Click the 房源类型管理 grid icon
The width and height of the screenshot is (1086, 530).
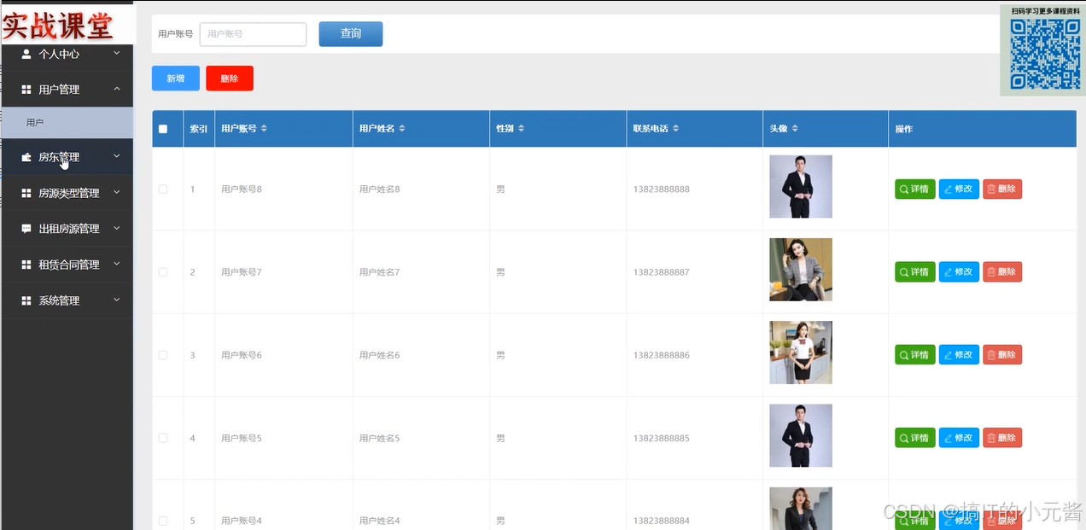pyautogui.click(x=26, y=193)
